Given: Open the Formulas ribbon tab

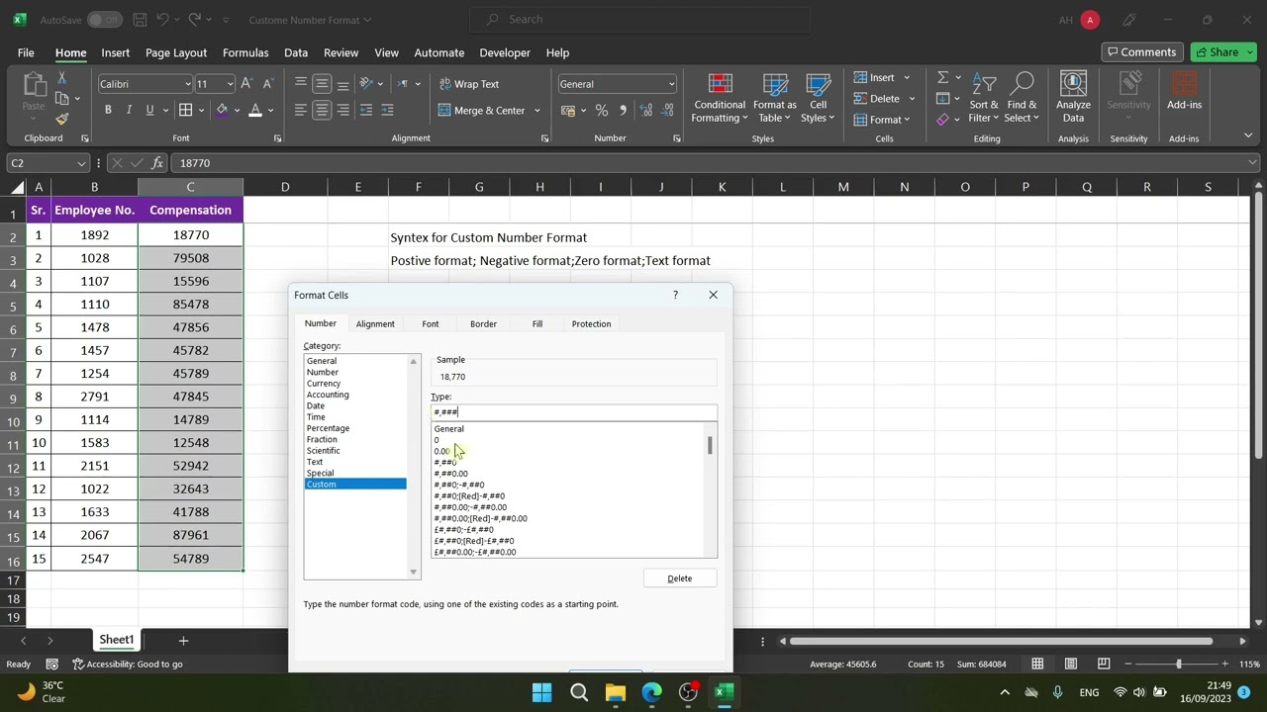Looking at the screenshot, I should pos(245,52).
